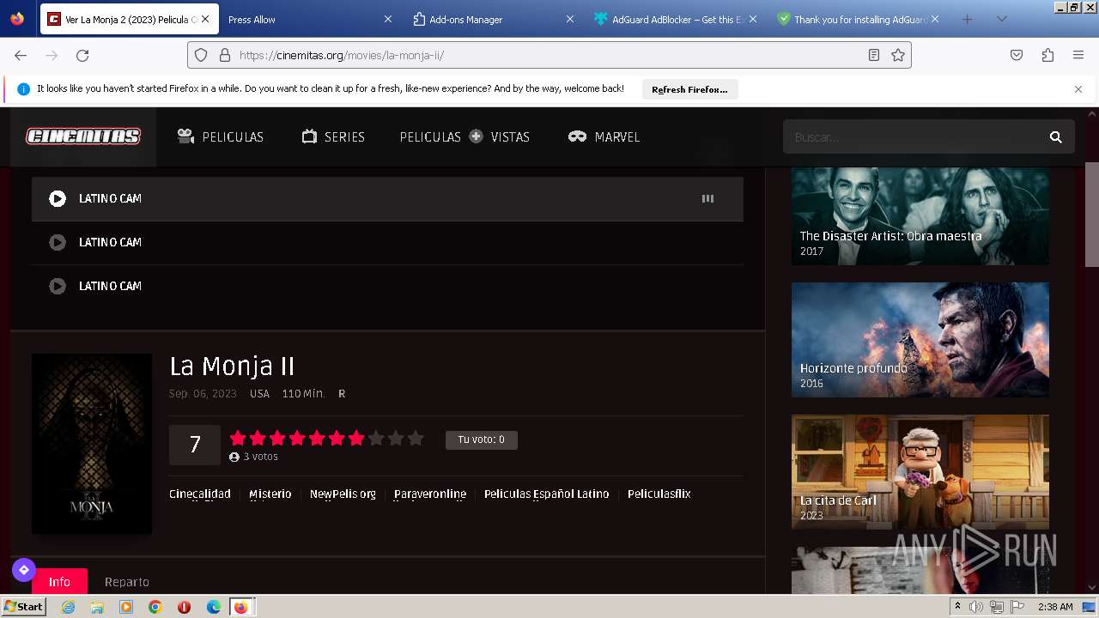Select the third LATINO CAM player option
This screenshot has height=618, width=1099.
pyautogui.click(x=387, y=286)
